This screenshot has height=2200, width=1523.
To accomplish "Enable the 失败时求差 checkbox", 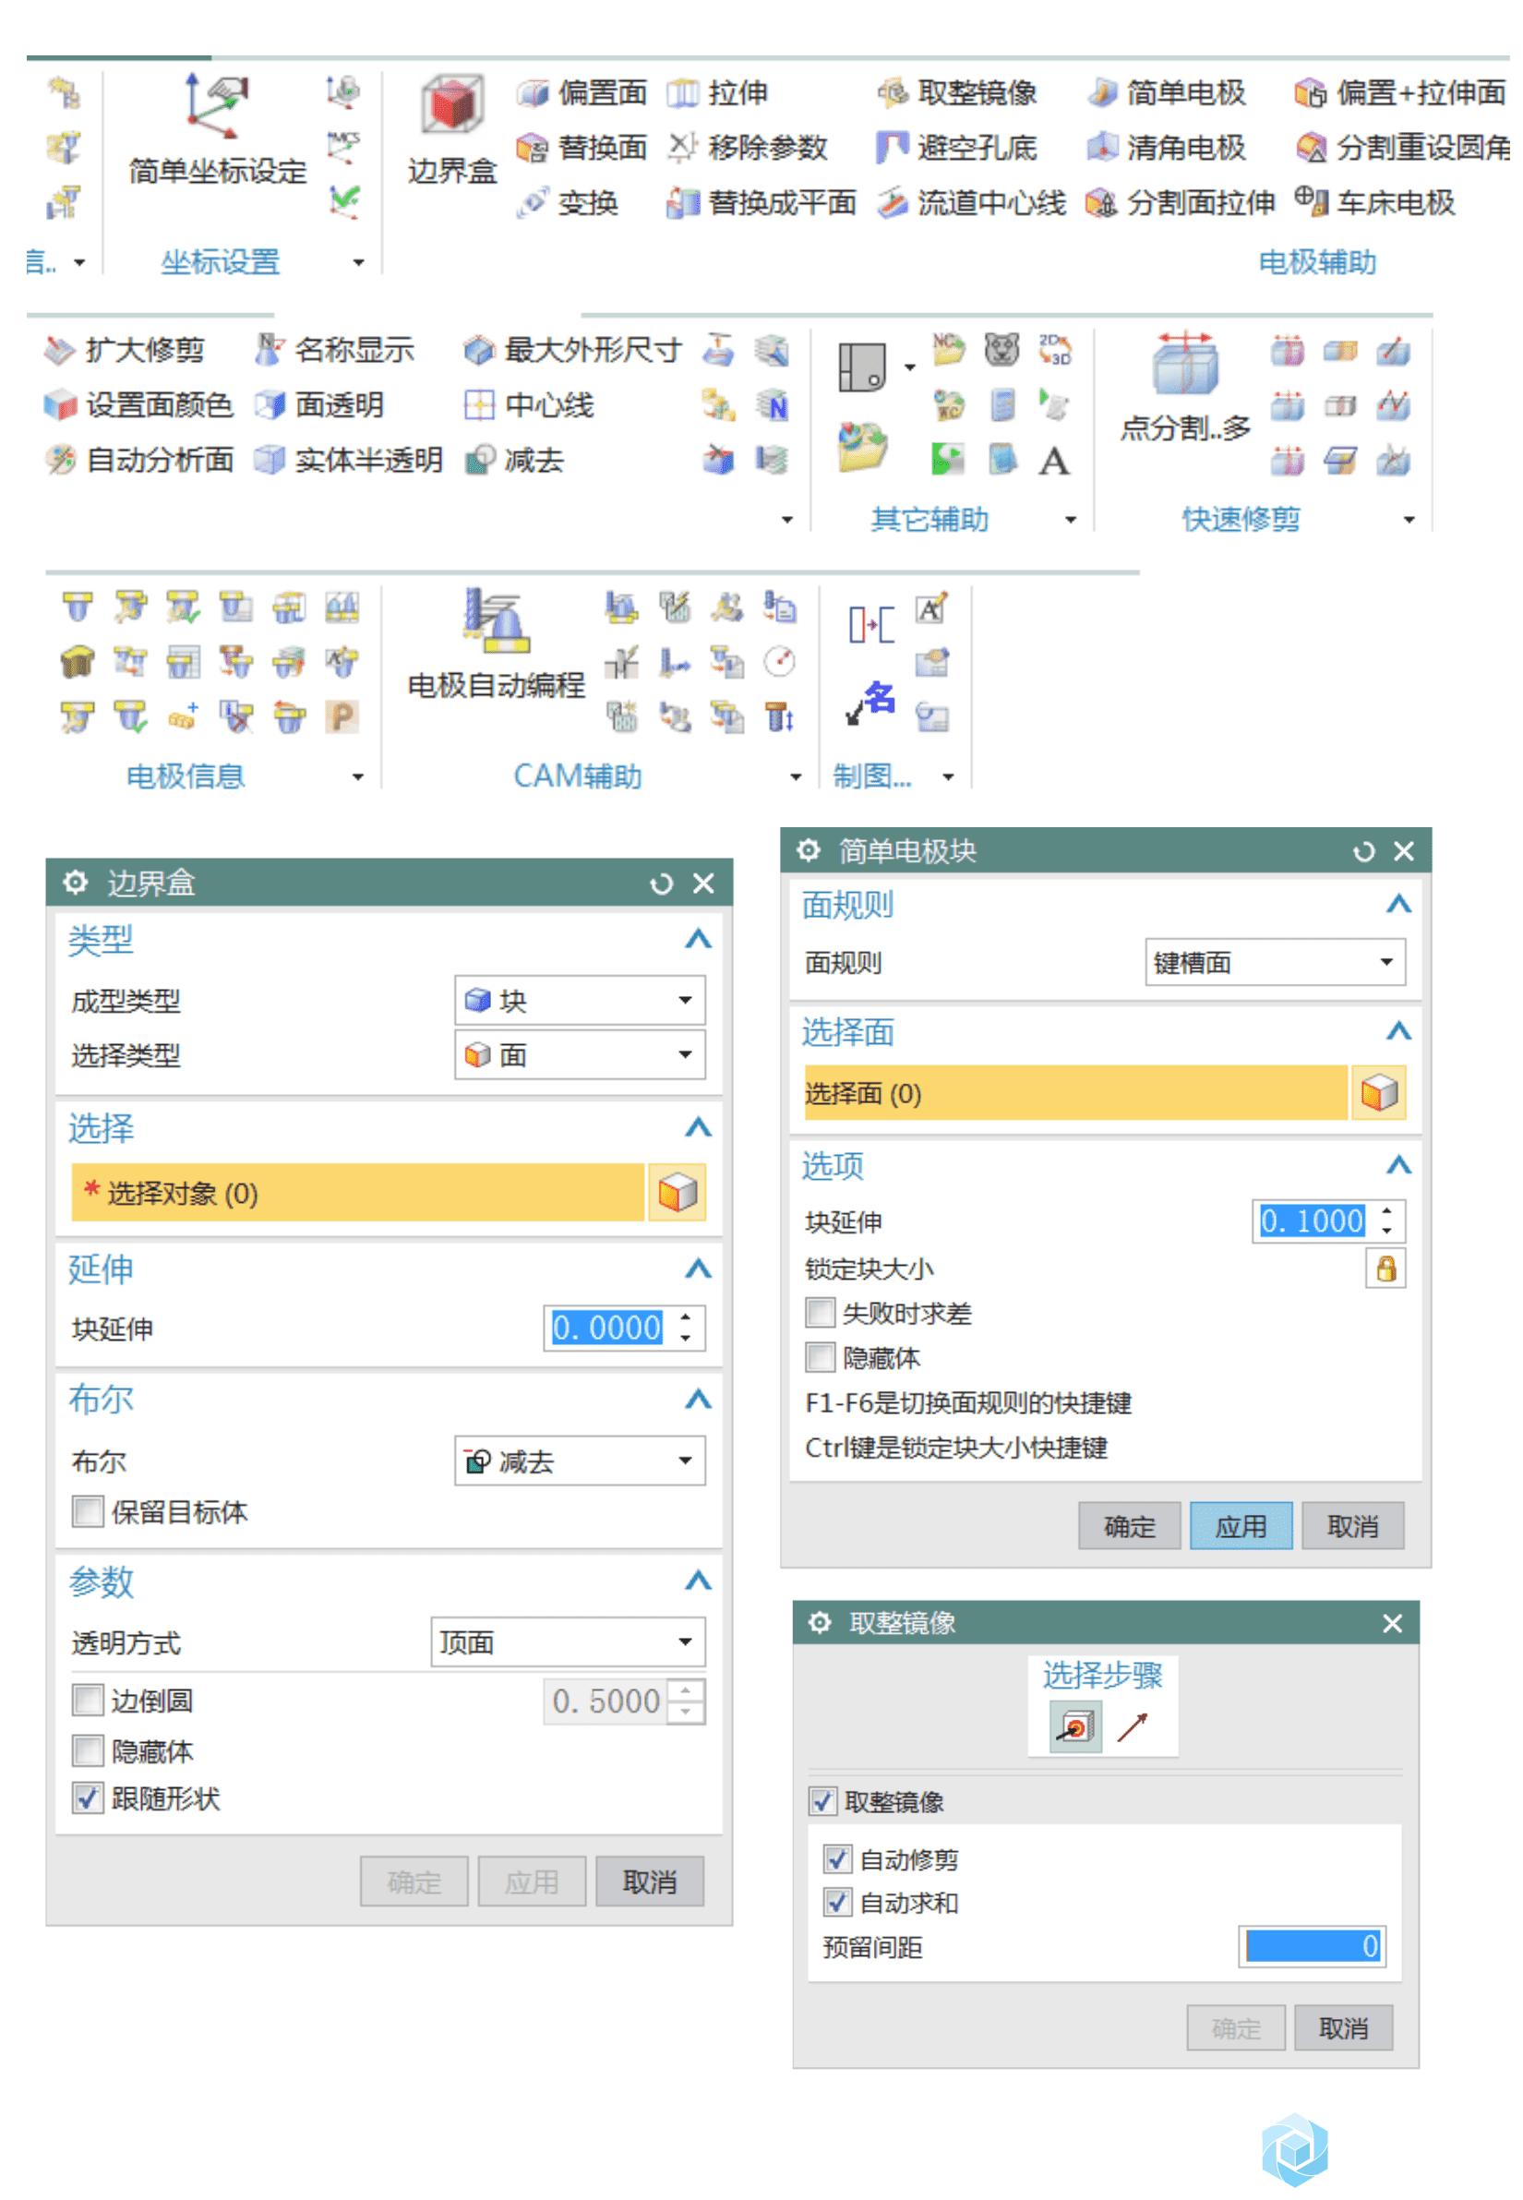I will [x=820, y=1314].
